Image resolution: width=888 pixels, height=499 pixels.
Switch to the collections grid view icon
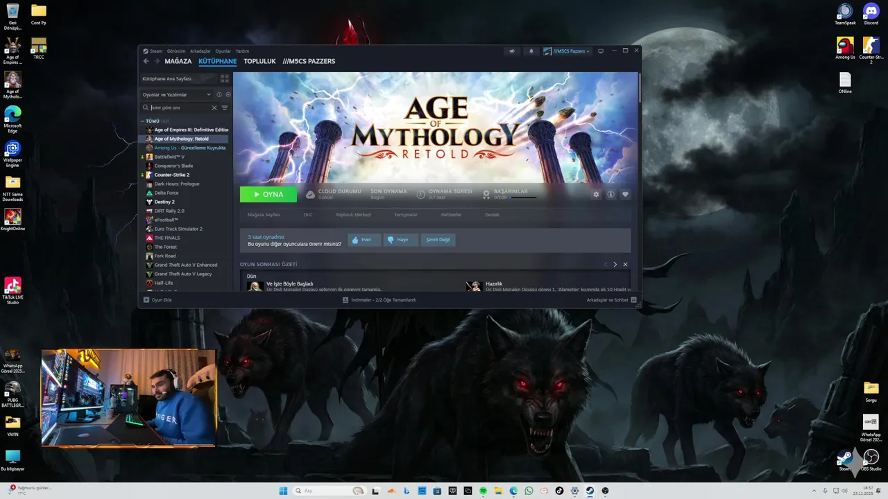pos(225,78)
